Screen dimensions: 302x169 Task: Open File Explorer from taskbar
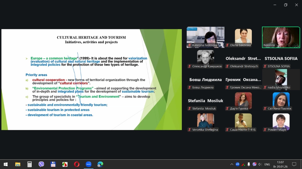point(18,164)
